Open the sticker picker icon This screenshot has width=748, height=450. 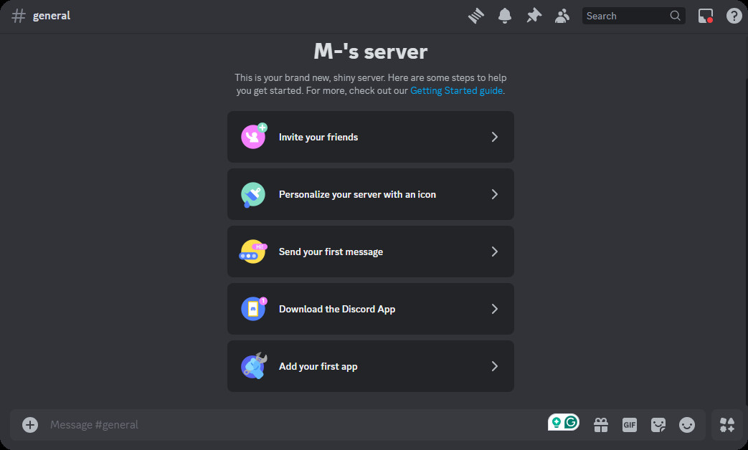[658, 425]
